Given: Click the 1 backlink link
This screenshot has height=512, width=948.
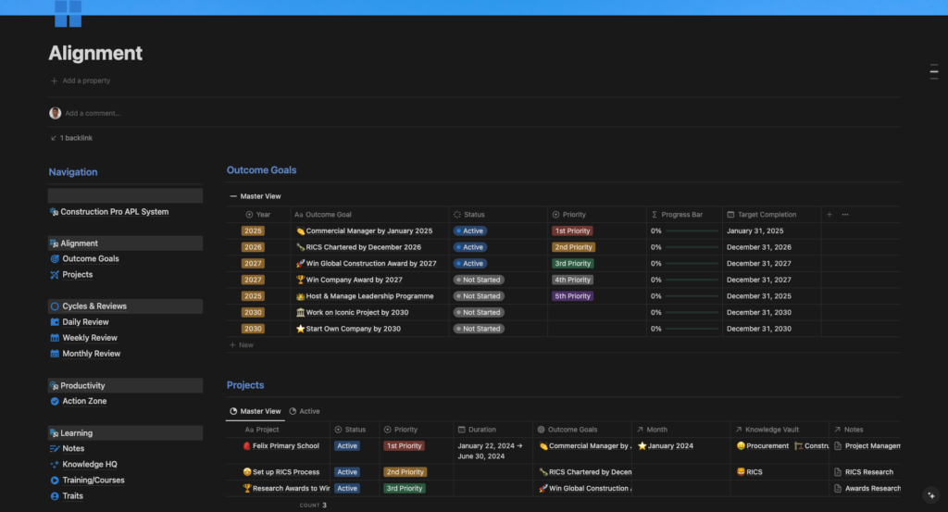Looking at the screenshot, I should (x=75, y=138).
